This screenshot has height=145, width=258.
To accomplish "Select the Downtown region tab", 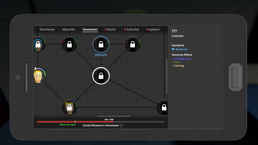I will point(90,29).
